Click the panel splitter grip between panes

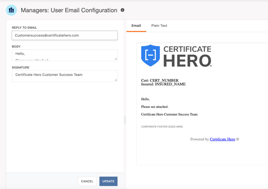(125, 119)
